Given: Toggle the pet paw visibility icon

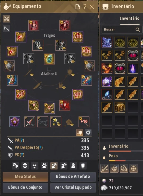Looking at the screenshot, I should click(x=44, y=166).
